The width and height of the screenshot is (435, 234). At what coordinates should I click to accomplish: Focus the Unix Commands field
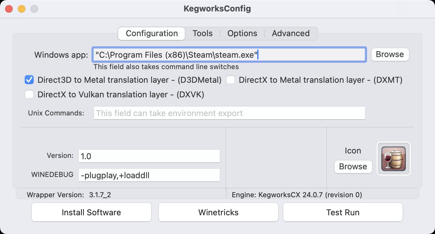(229, 113)
